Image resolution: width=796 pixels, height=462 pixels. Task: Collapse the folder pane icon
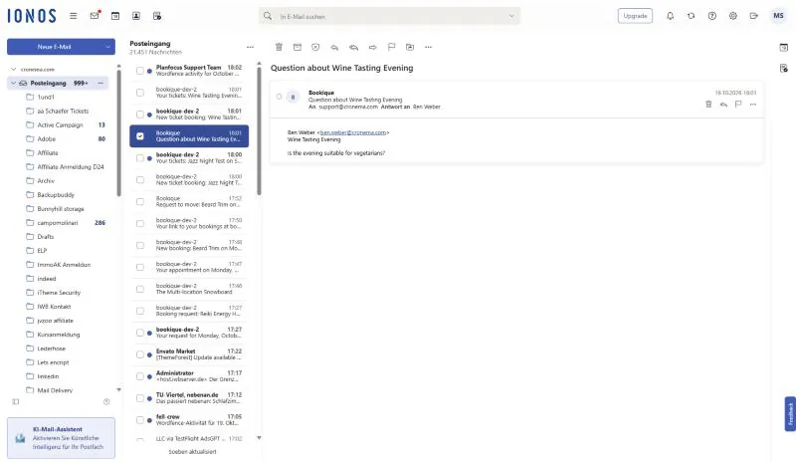point(16,401)
